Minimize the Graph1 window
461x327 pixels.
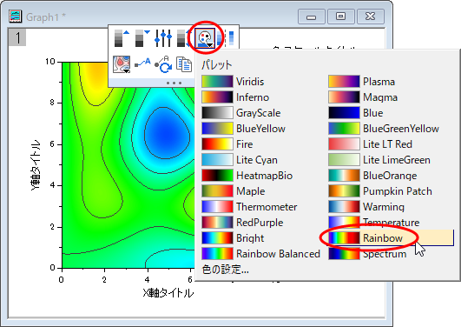pyautogui.click(x=312, y=17)
